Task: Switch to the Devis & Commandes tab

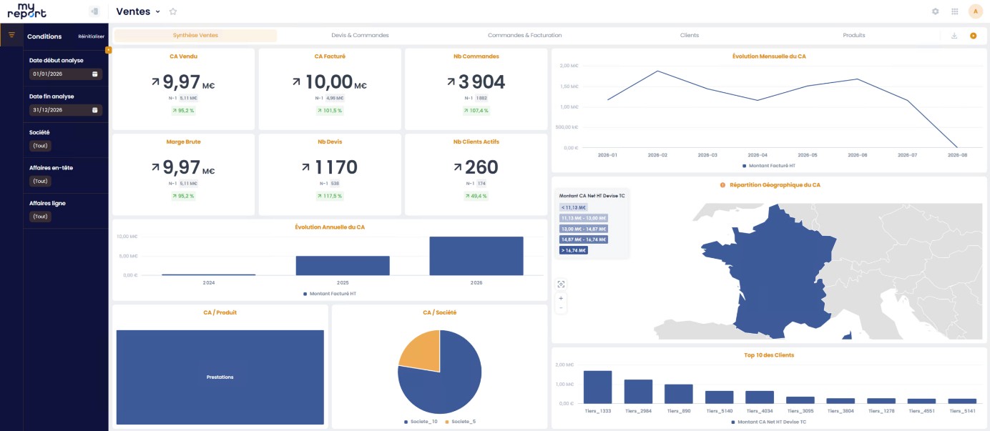Action: [x=360, y=35]
